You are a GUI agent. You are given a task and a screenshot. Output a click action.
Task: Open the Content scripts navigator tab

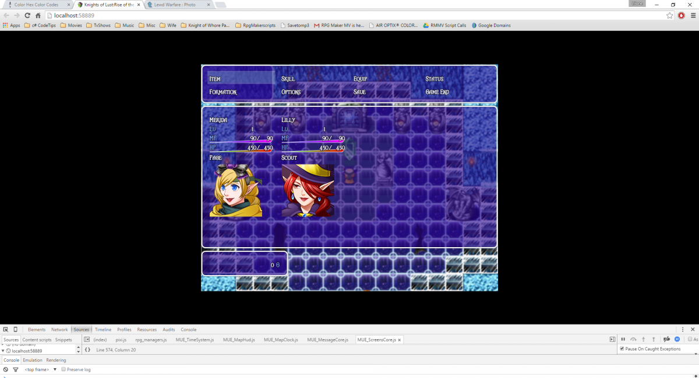pos(37,340)
